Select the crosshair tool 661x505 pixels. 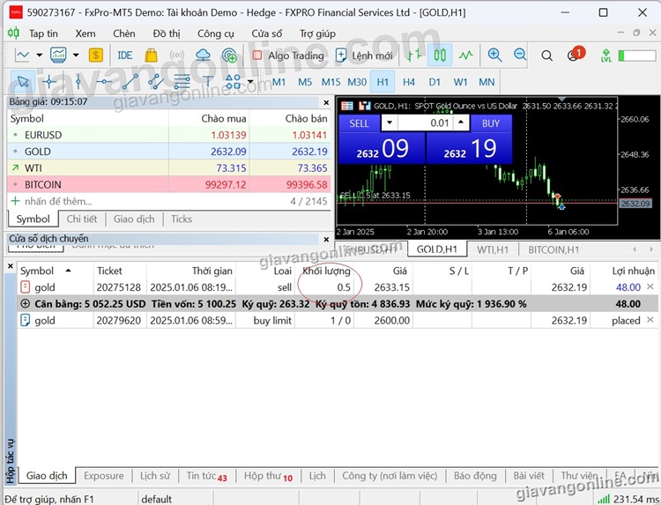48,82
